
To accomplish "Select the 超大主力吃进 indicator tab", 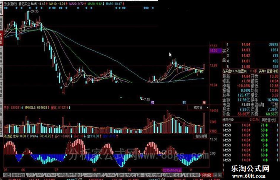I will 126,175.
